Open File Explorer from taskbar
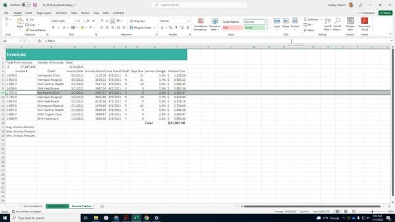The height and width of the screenshot is (222, 395). pos(96,218)
